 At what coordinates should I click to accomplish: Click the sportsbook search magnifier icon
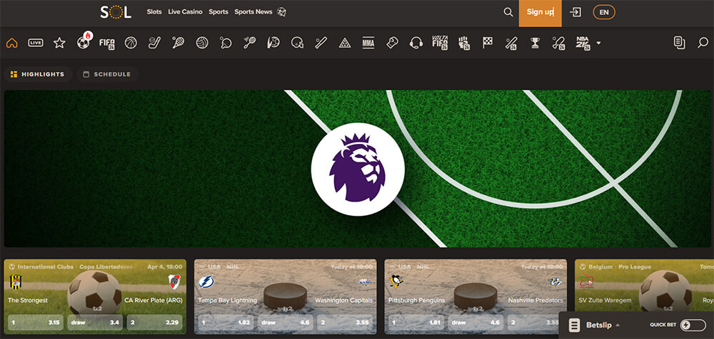(703, 43)
